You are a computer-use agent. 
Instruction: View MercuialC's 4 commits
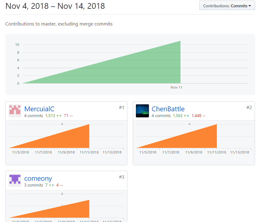[x=33, y=116]
